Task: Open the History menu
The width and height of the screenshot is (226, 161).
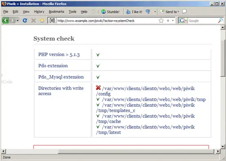Action: point(39,11)
